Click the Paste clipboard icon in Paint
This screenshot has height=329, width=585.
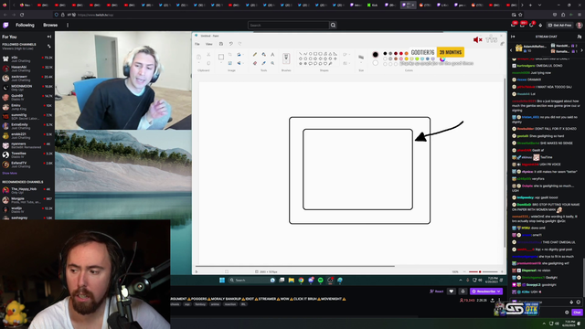[199, 57]
